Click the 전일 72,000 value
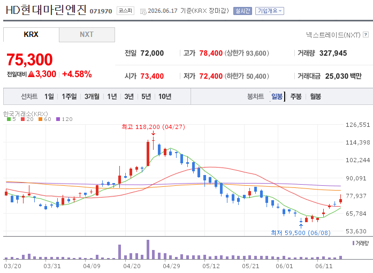This screenshot has height=273, width=373. click(x=152, y=53)
